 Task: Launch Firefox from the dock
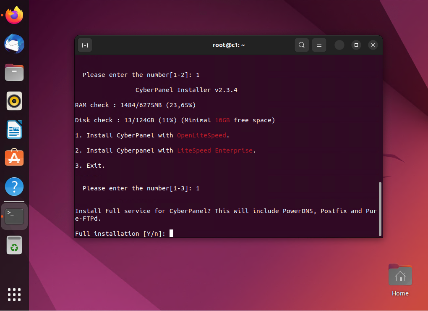[14, 15]
